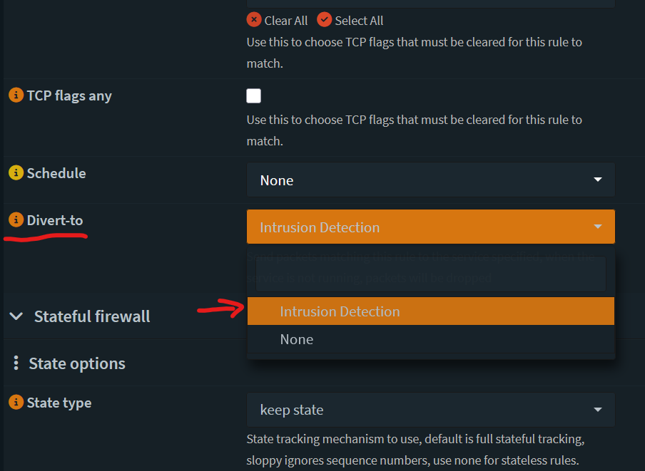
Task: Click the Clear All link
Action: click(x=286, y=21)
